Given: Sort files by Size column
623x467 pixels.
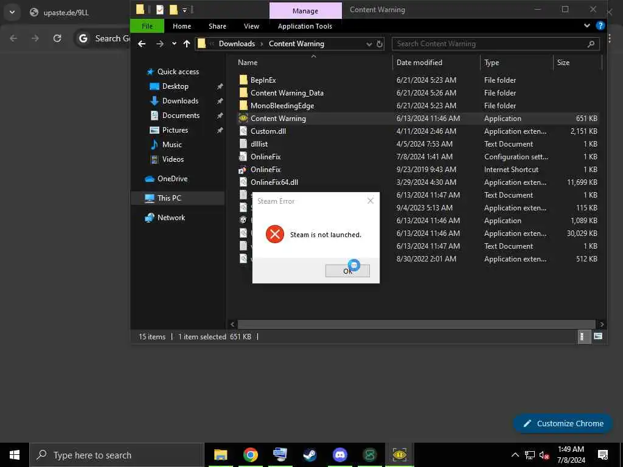Looking at the screenshot, I should [563, 63].
